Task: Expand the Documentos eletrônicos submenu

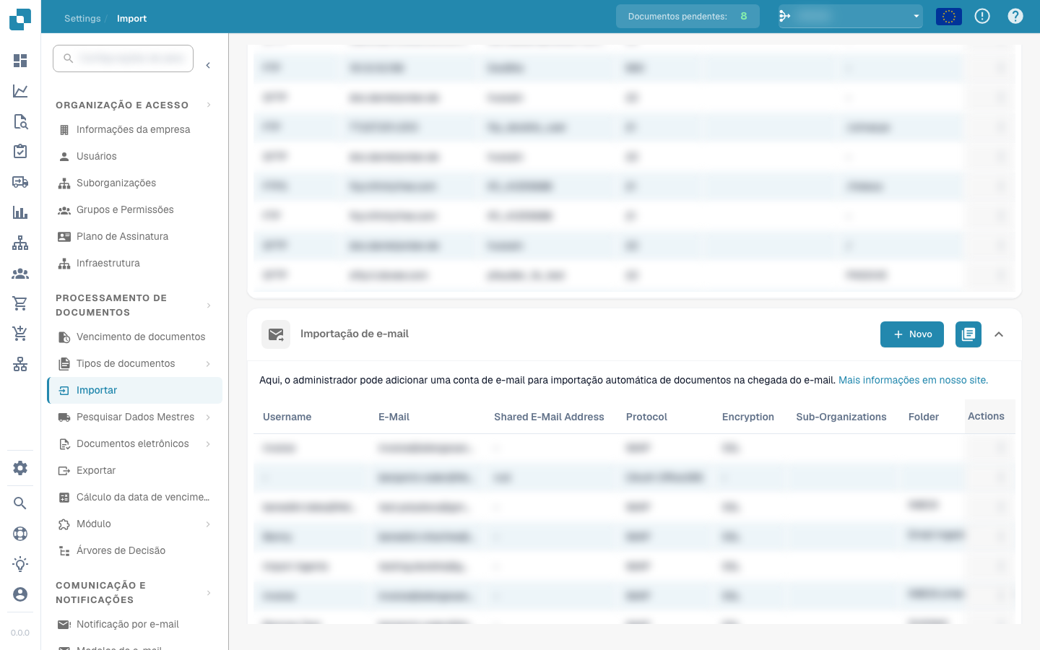Action: pyautogui.click(x=208, y=444)
